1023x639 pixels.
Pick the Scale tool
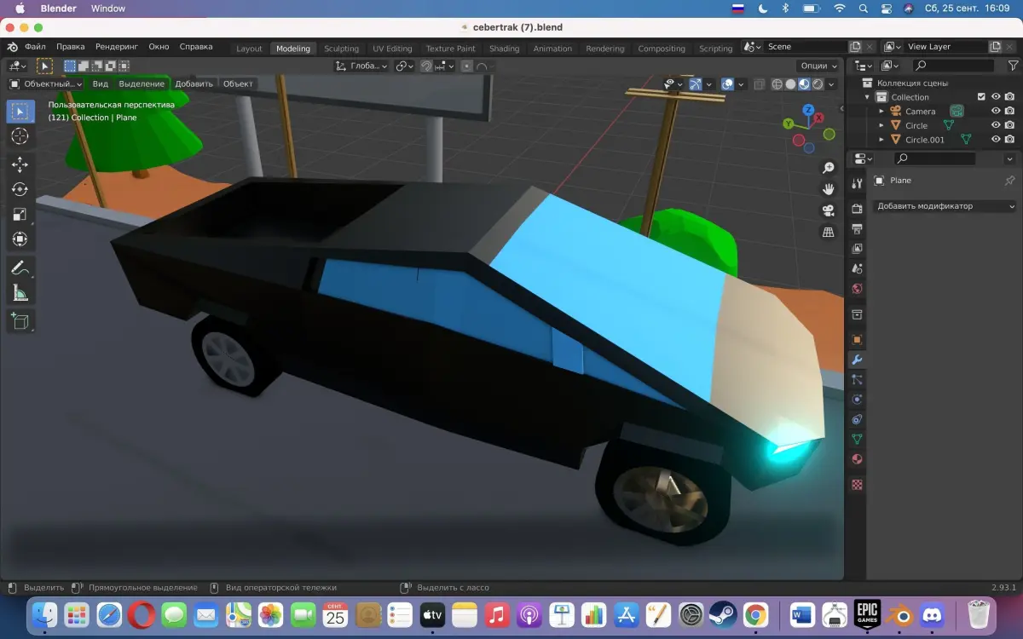pos(20,215)
